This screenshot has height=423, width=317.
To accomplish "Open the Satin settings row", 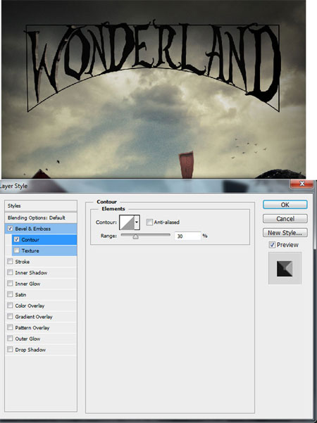I will click(41, 295).
